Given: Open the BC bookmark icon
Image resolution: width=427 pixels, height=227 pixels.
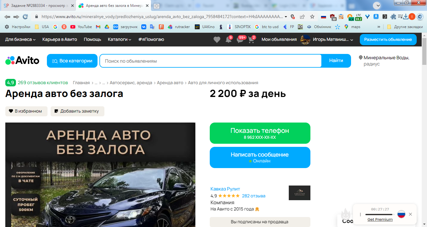Looking at the screenshot, I should click(300, 27).
